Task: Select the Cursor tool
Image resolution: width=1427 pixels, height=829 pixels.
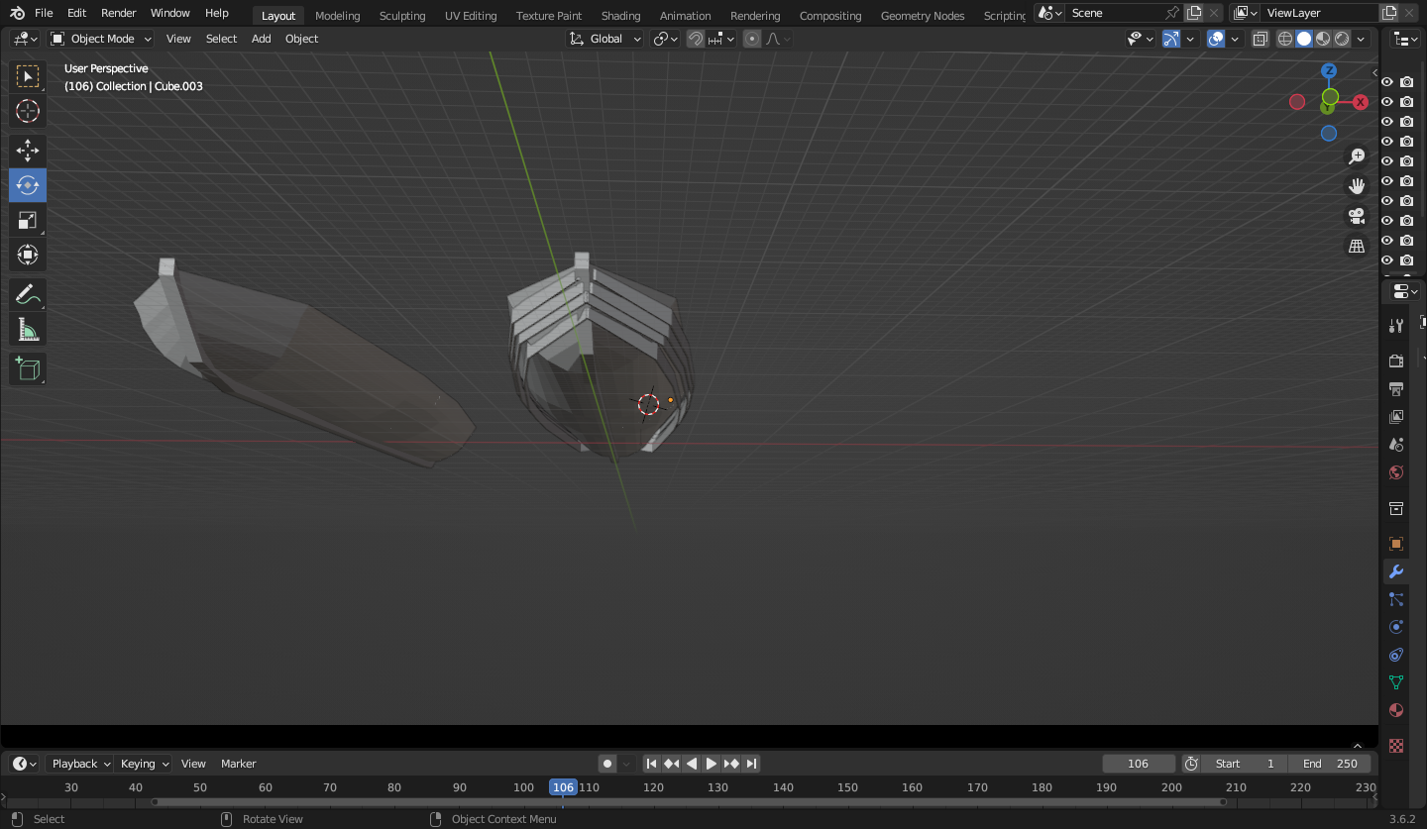Action: (28, 111)
